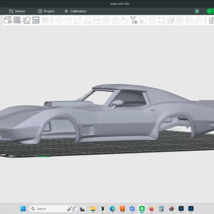The height and width of the screenshot is (214, 214).
Task: Open Calculator from the taskbar
Action: (161, 209)
